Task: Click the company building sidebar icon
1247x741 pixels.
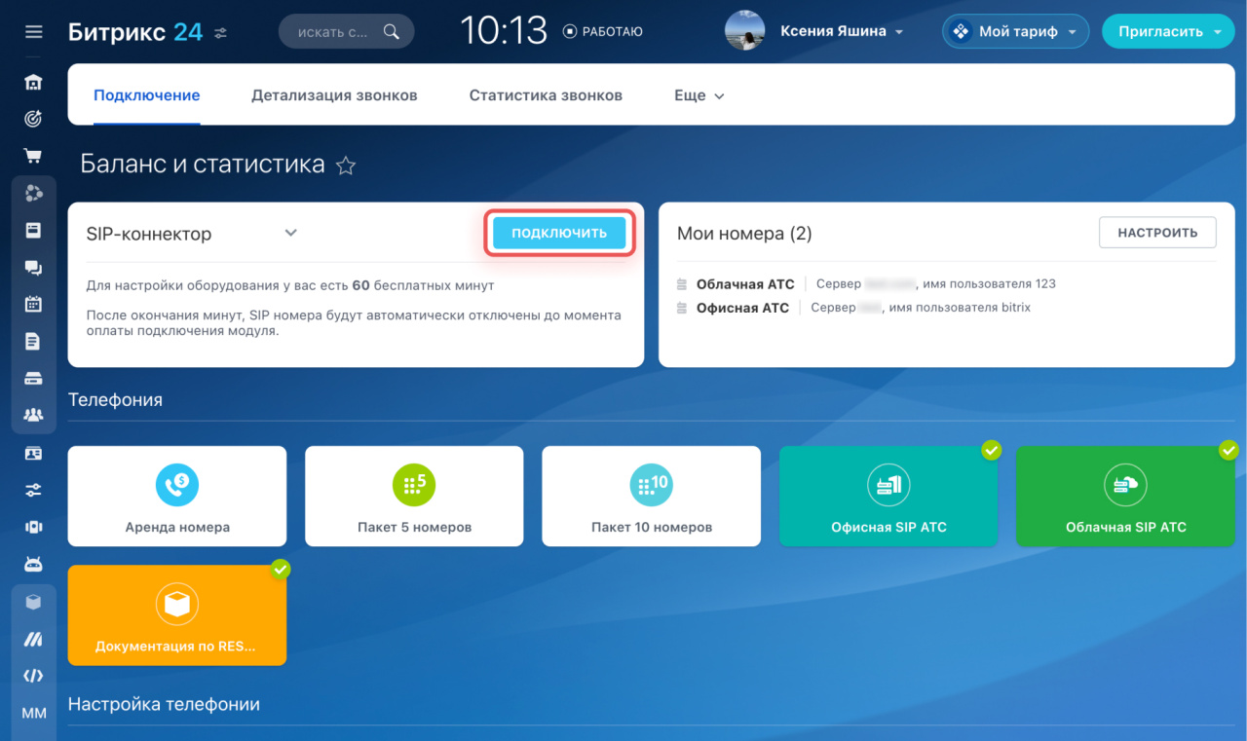Action: pos(33,82)
